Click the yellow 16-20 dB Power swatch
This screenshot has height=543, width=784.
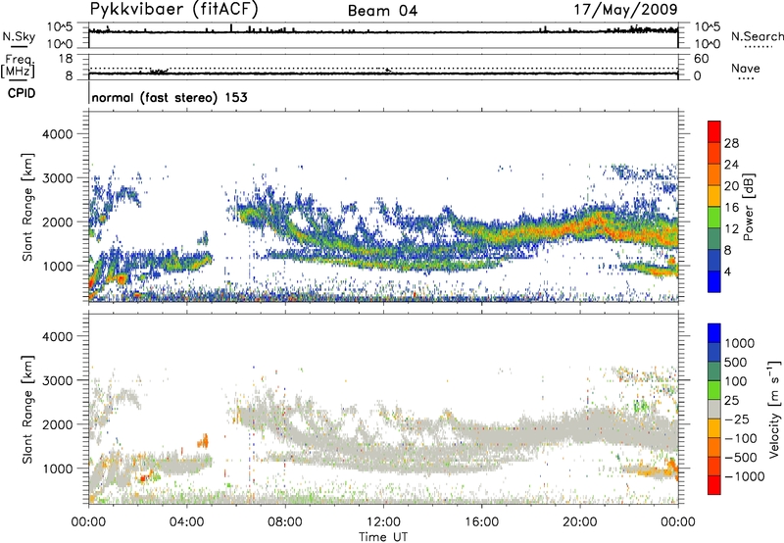(714, 196)
